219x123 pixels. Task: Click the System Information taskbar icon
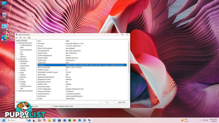pos(90,120)
